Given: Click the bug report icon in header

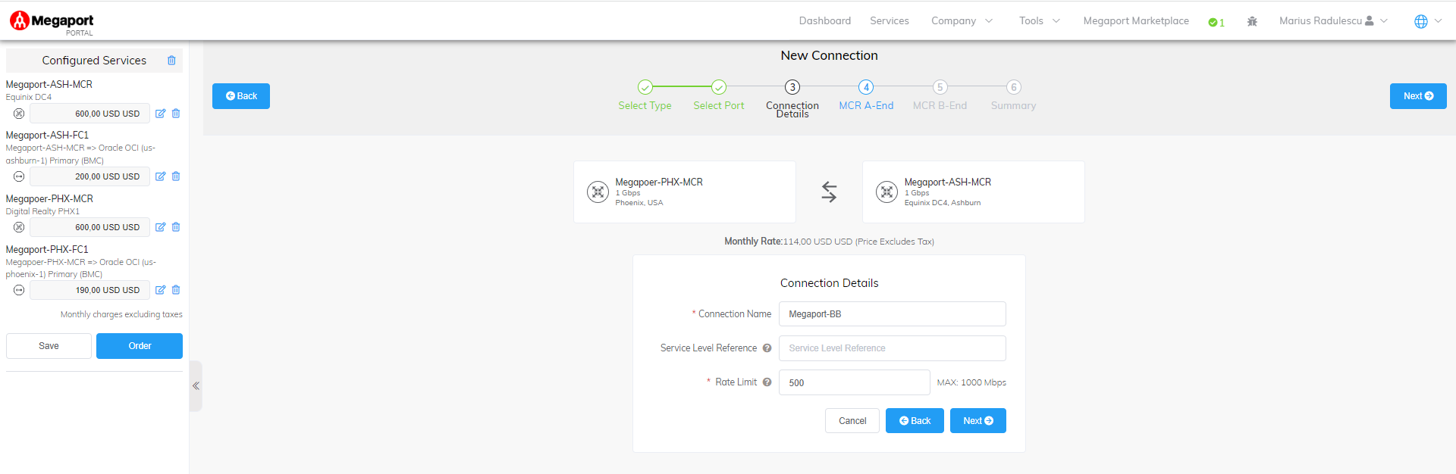Looking at the screenshot, I should [1252, 22].
